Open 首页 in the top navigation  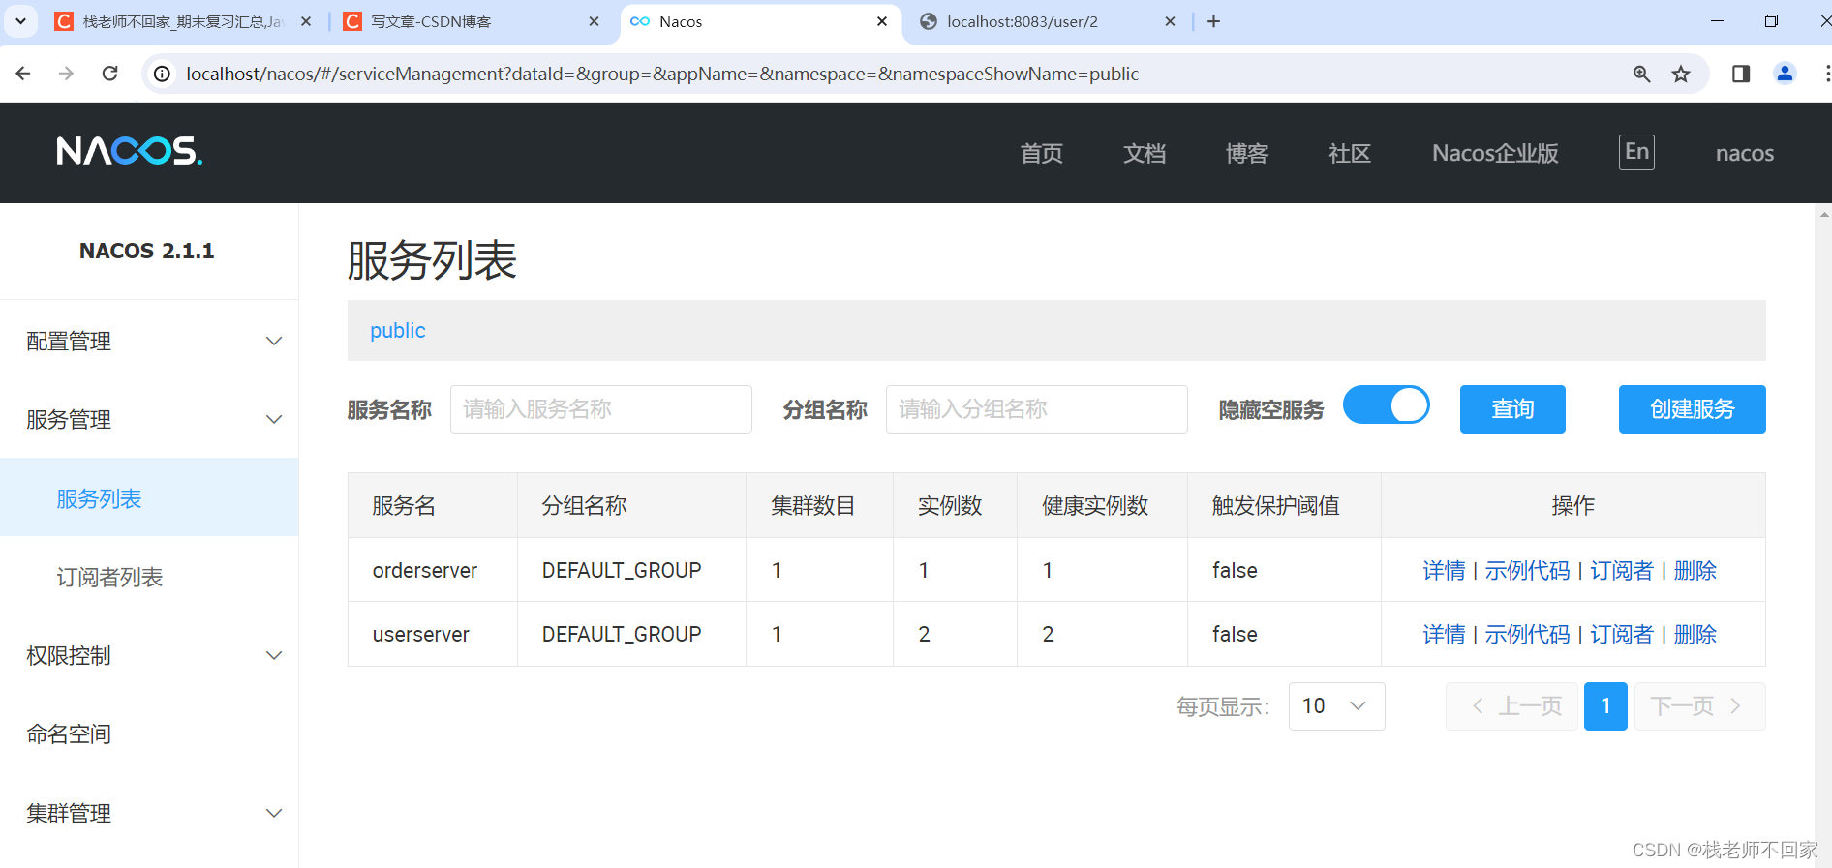point(1042,153)
